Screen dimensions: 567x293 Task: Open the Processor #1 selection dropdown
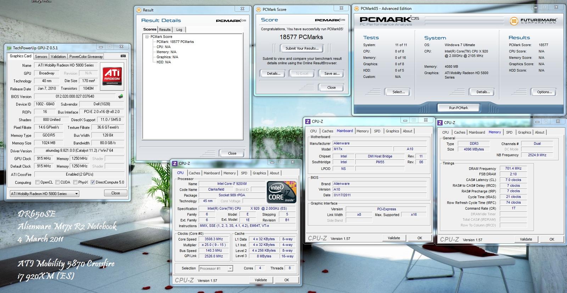(x=216, y=268)
